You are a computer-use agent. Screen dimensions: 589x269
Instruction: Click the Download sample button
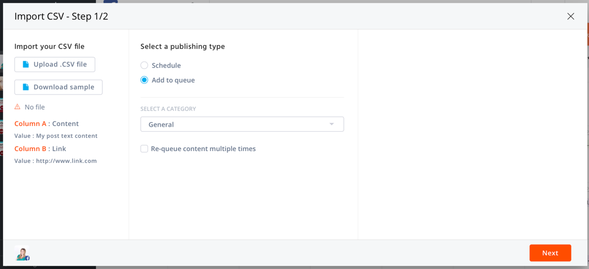(x=58, y=87)
